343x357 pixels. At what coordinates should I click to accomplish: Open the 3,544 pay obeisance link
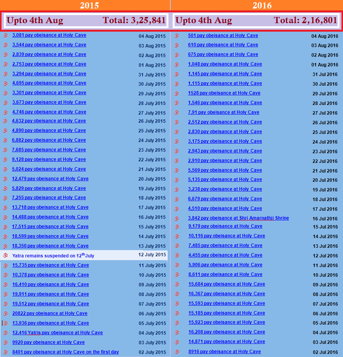[x=49, y=45]
